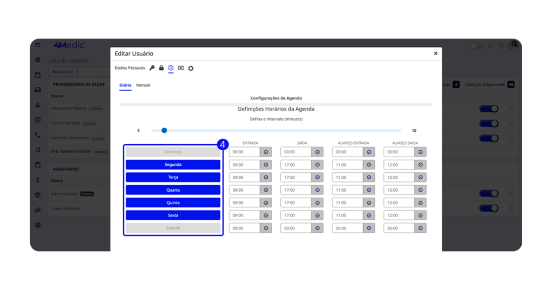Viewport: 553px width, 290px height.
Task: Click the interval minutes slider handle
Action: click(164, 130)
